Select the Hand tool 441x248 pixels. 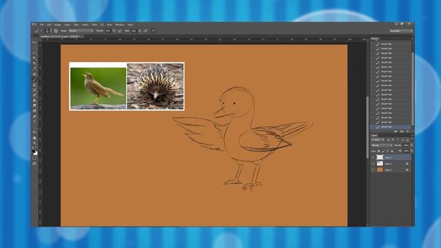(x=34, y=138)
